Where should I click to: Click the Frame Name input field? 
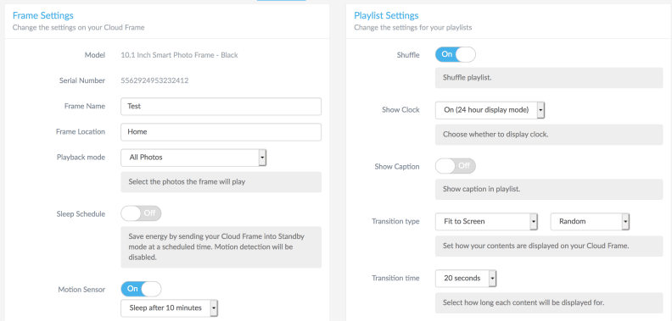click(x=221, y=106)
